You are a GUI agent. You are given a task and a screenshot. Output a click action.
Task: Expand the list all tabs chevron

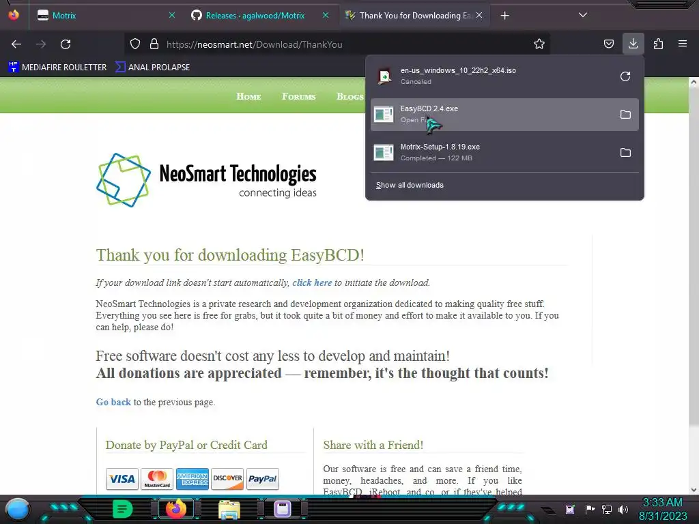[583, 15]
